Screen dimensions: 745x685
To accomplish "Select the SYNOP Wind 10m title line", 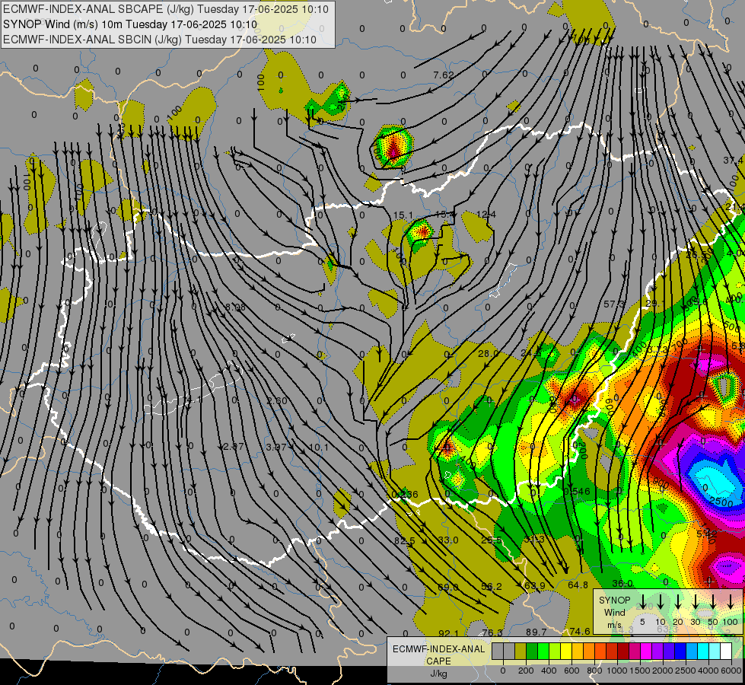I will coord(129,24).
